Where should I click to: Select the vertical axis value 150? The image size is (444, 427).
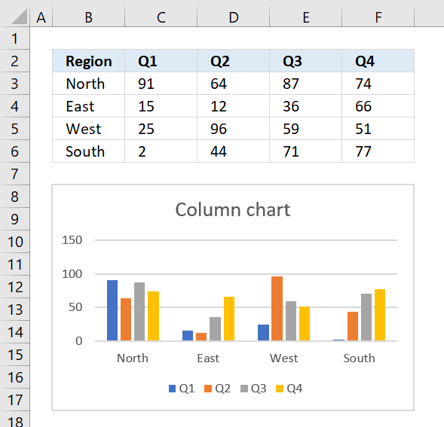click(72, 240)
